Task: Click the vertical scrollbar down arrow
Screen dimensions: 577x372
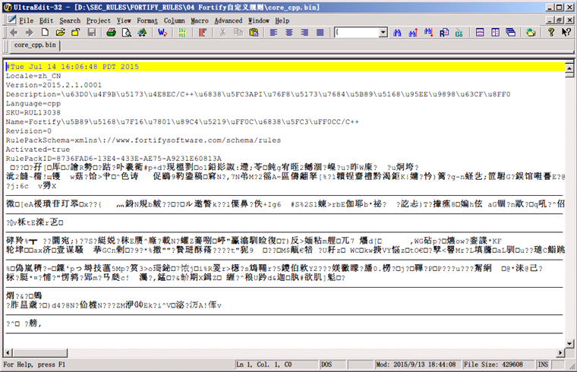Action: pos(569,344)
